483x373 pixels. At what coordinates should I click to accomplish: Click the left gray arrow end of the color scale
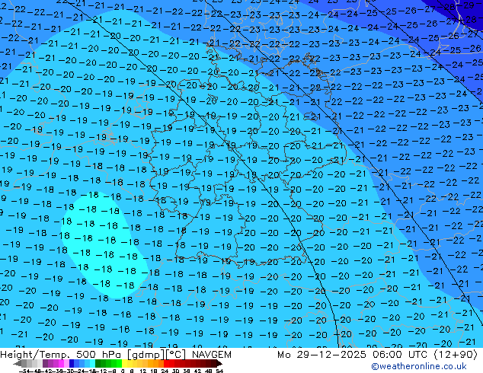(x=18, y=363)
